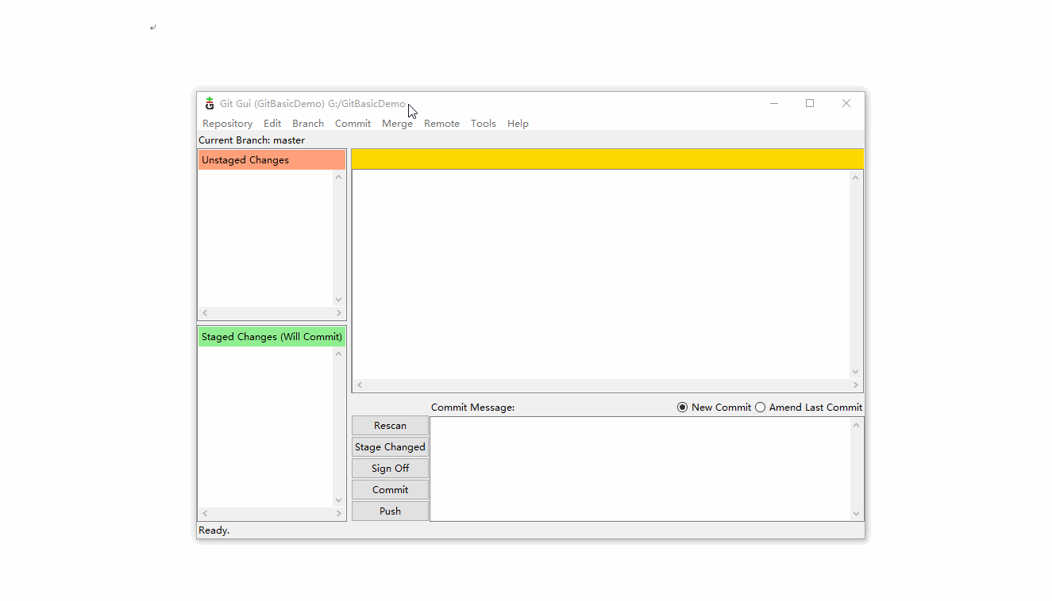
Task: Open the Repository menu
Action: point(227,124)
